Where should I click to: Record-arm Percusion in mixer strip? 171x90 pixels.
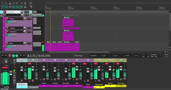[x=99, y=81]
